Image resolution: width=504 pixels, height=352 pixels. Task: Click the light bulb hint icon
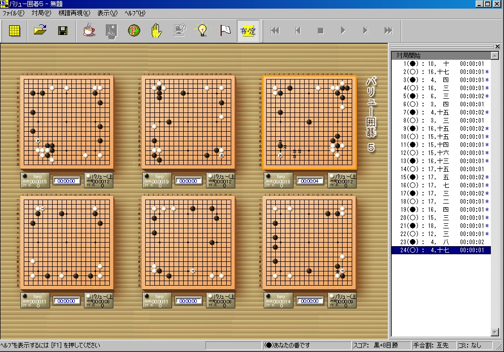[x=202, y=31]
